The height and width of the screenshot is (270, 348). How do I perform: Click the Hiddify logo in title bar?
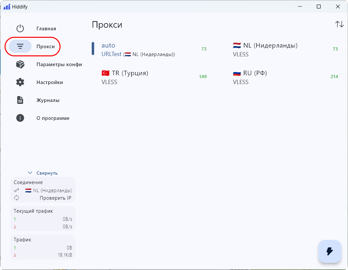7,7
